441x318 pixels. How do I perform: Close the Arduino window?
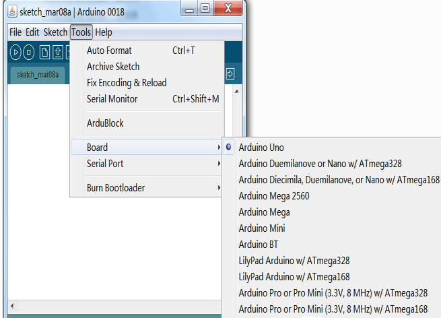pos(228,8)
